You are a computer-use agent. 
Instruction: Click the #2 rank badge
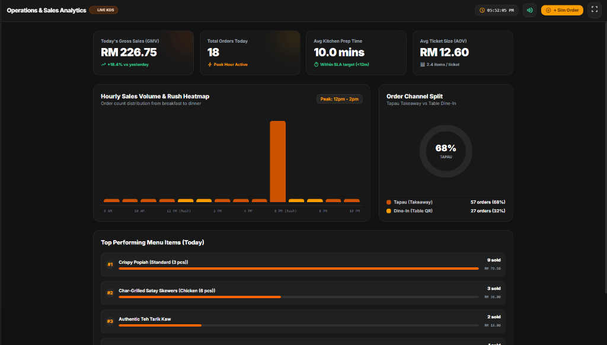(110, 293)
